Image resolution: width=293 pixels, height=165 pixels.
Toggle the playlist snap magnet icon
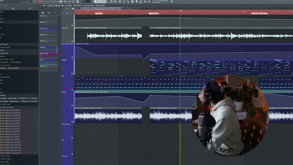tap(44, 5)
